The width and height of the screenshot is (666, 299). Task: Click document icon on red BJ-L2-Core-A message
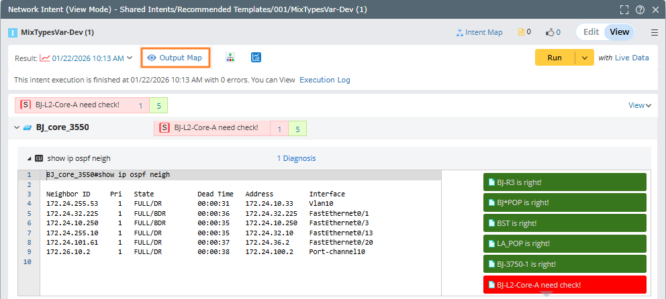coord(492,284)
